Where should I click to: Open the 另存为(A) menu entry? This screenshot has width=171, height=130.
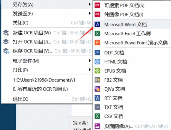pos(47,5)
